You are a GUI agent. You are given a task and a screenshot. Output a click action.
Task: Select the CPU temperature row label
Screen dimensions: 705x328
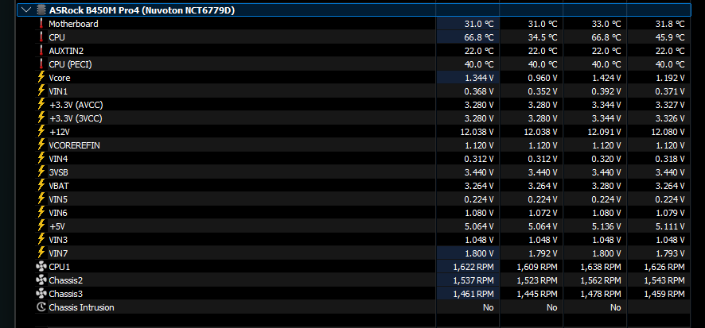(x=56, y=37)
